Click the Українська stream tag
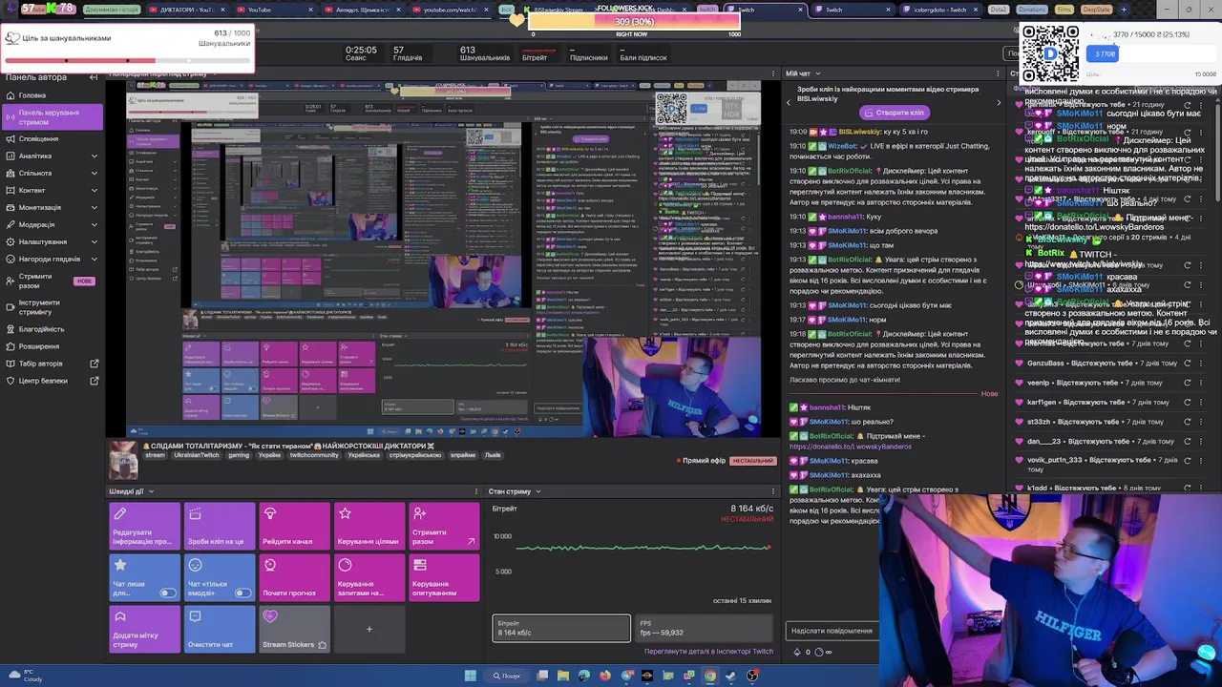1222x687 pixels. click(x=363, y=455)
